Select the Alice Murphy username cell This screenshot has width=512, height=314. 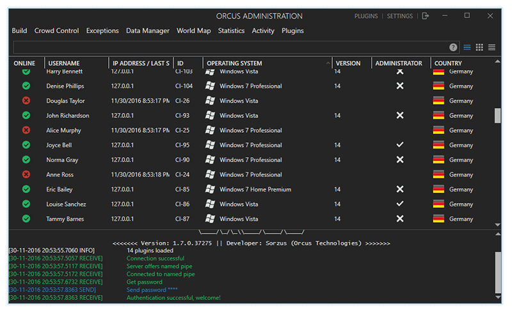(x=63, y=130)
